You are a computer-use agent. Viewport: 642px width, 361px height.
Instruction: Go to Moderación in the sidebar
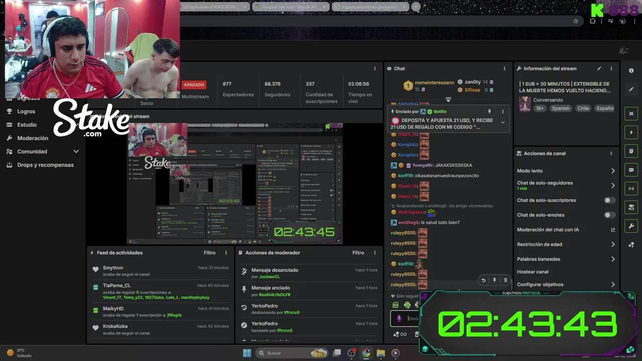click(x=33, y=138)
